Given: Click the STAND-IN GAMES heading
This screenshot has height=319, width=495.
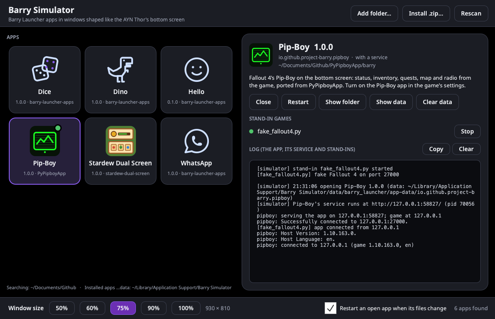Looking at the screenshot, I should tap(270, 119).
